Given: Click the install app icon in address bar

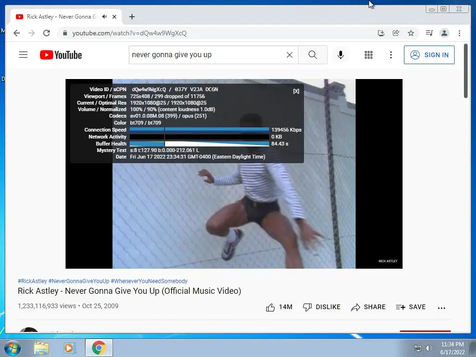Looking at the screenshot, I should pyautogui.click(x=381, y=33).
